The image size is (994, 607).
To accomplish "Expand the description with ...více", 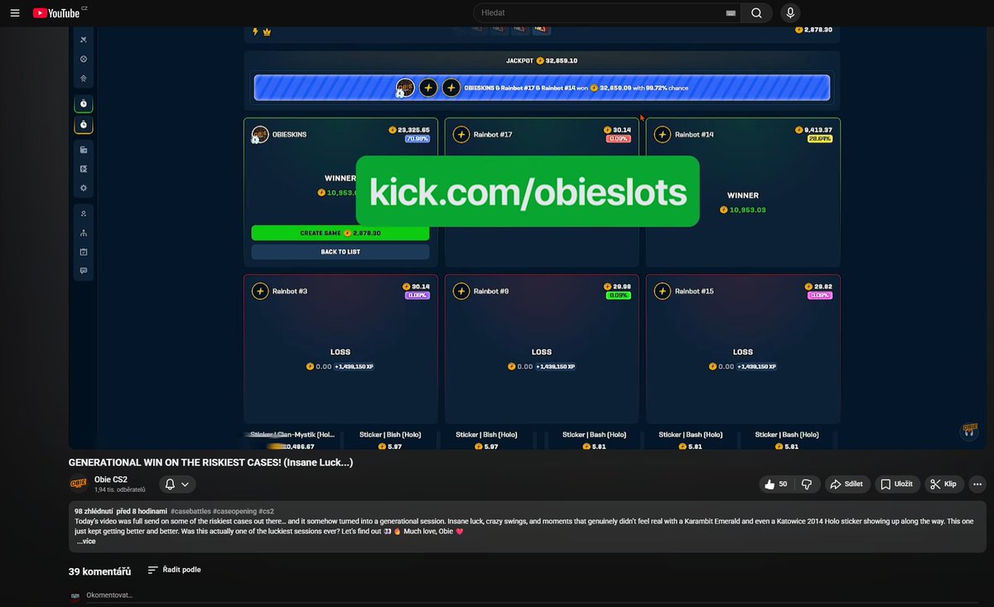I will coord(86,542).
